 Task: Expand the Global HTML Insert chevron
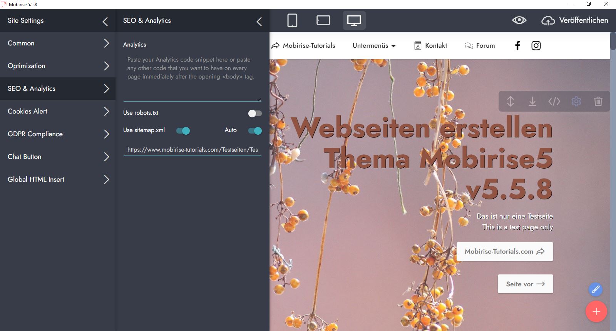coord(107,179)
